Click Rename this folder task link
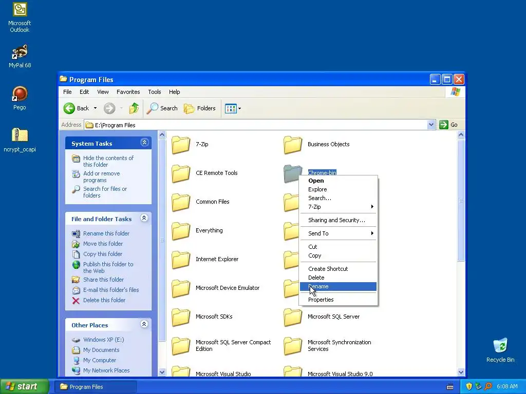 [x=106, y=233]
